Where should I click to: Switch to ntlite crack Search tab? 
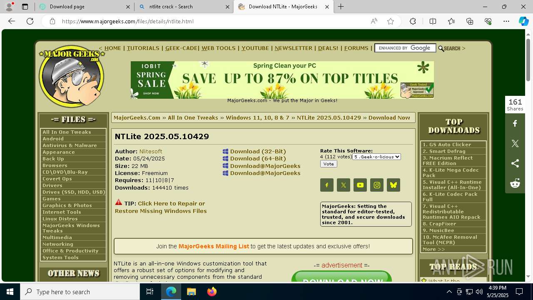pyautogui.click(x=184, y=7)
